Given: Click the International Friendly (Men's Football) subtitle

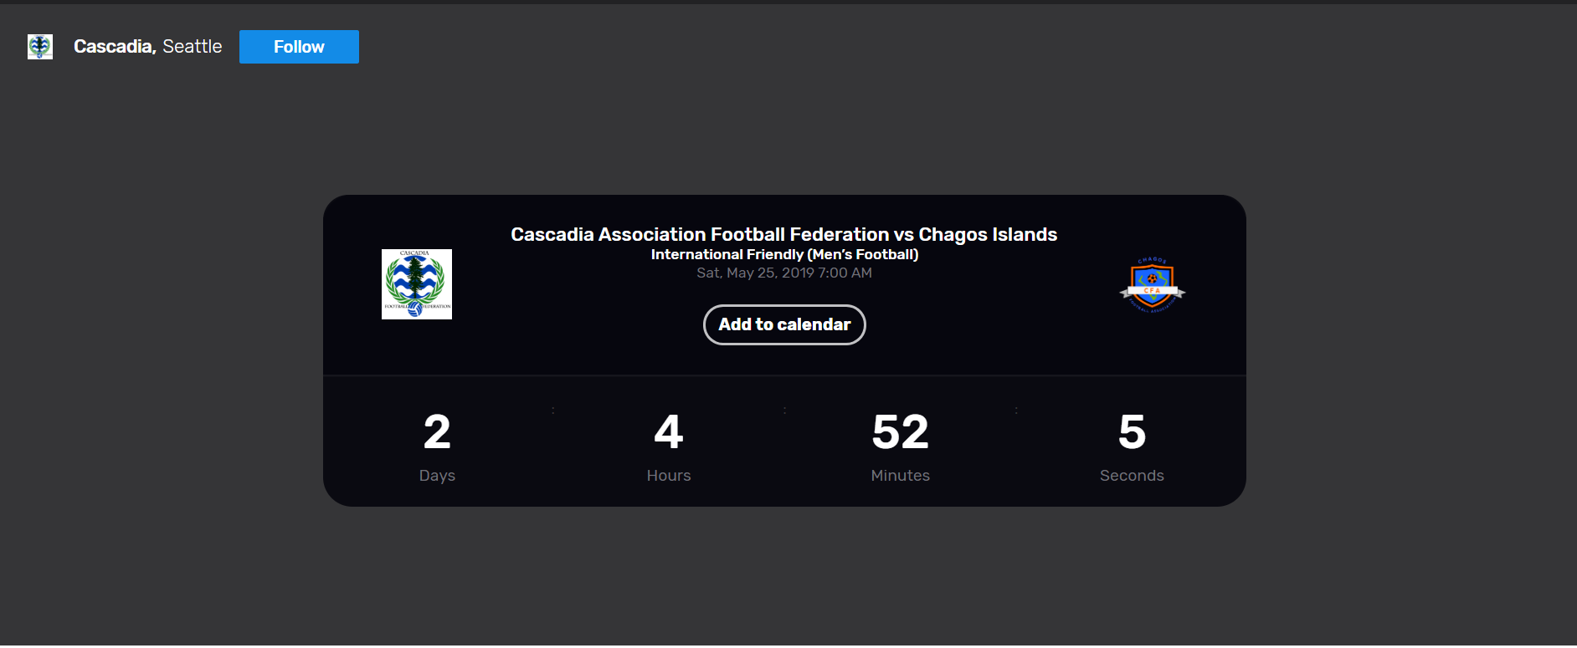Looking at the screenshot, I should click(784, 255).
